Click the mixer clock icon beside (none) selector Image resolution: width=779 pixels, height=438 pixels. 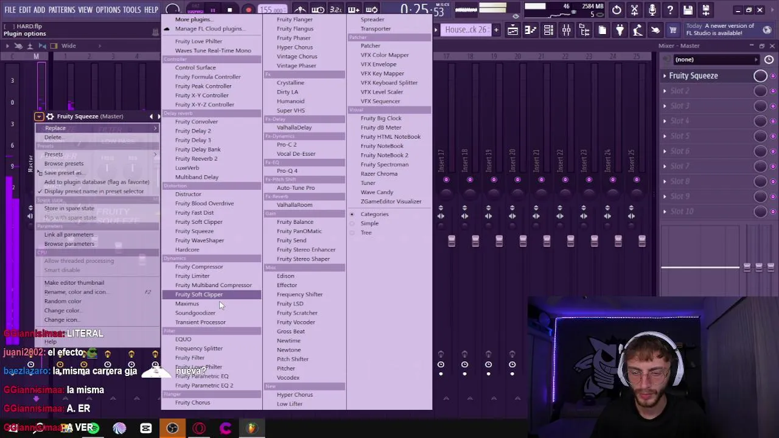pyautogui.click(x=769, y=60)
